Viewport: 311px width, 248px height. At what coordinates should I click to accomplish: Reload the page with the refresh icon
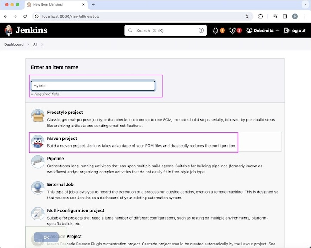(x=25, y=16)
